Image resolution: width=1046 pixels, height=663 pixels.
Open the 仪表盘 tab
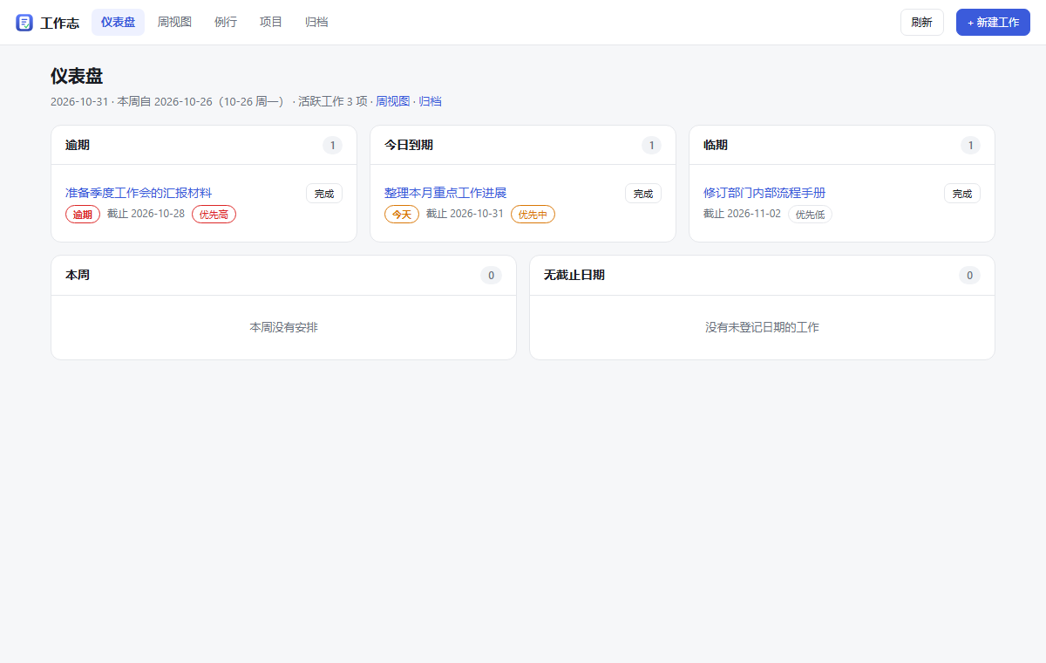pos(118,22)
